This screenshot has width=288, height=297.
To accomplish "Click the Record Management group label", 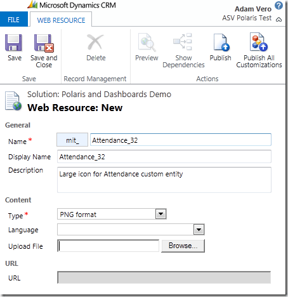I will click(x=95, y=79).
